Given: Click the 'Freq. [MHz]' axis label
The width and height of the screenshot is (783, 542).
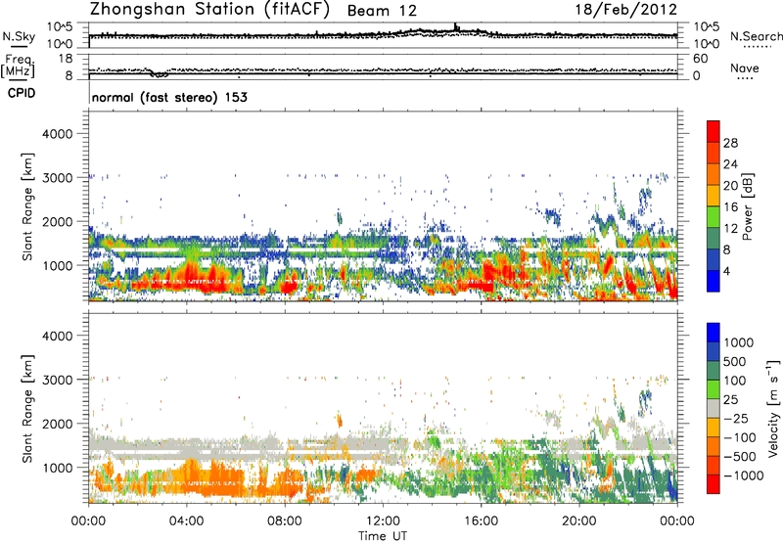Looking at the screenshot, I should 19,67.
